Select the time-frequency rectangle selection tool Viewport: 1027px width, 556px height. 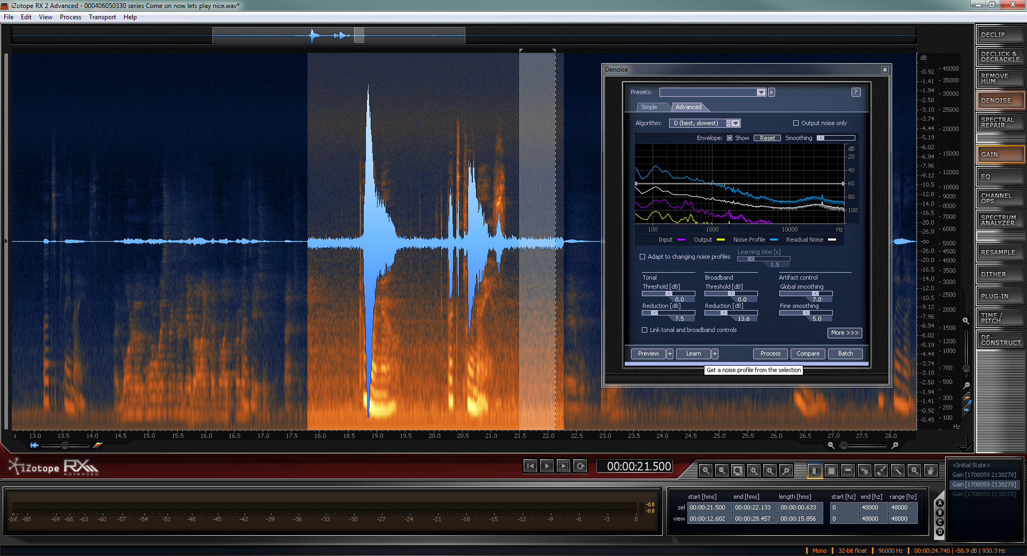[x=831, y=470]
